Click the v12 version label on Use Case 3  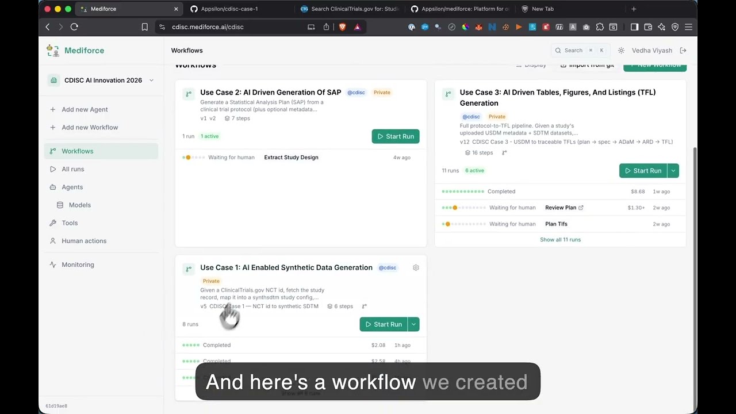coord(464,142)
